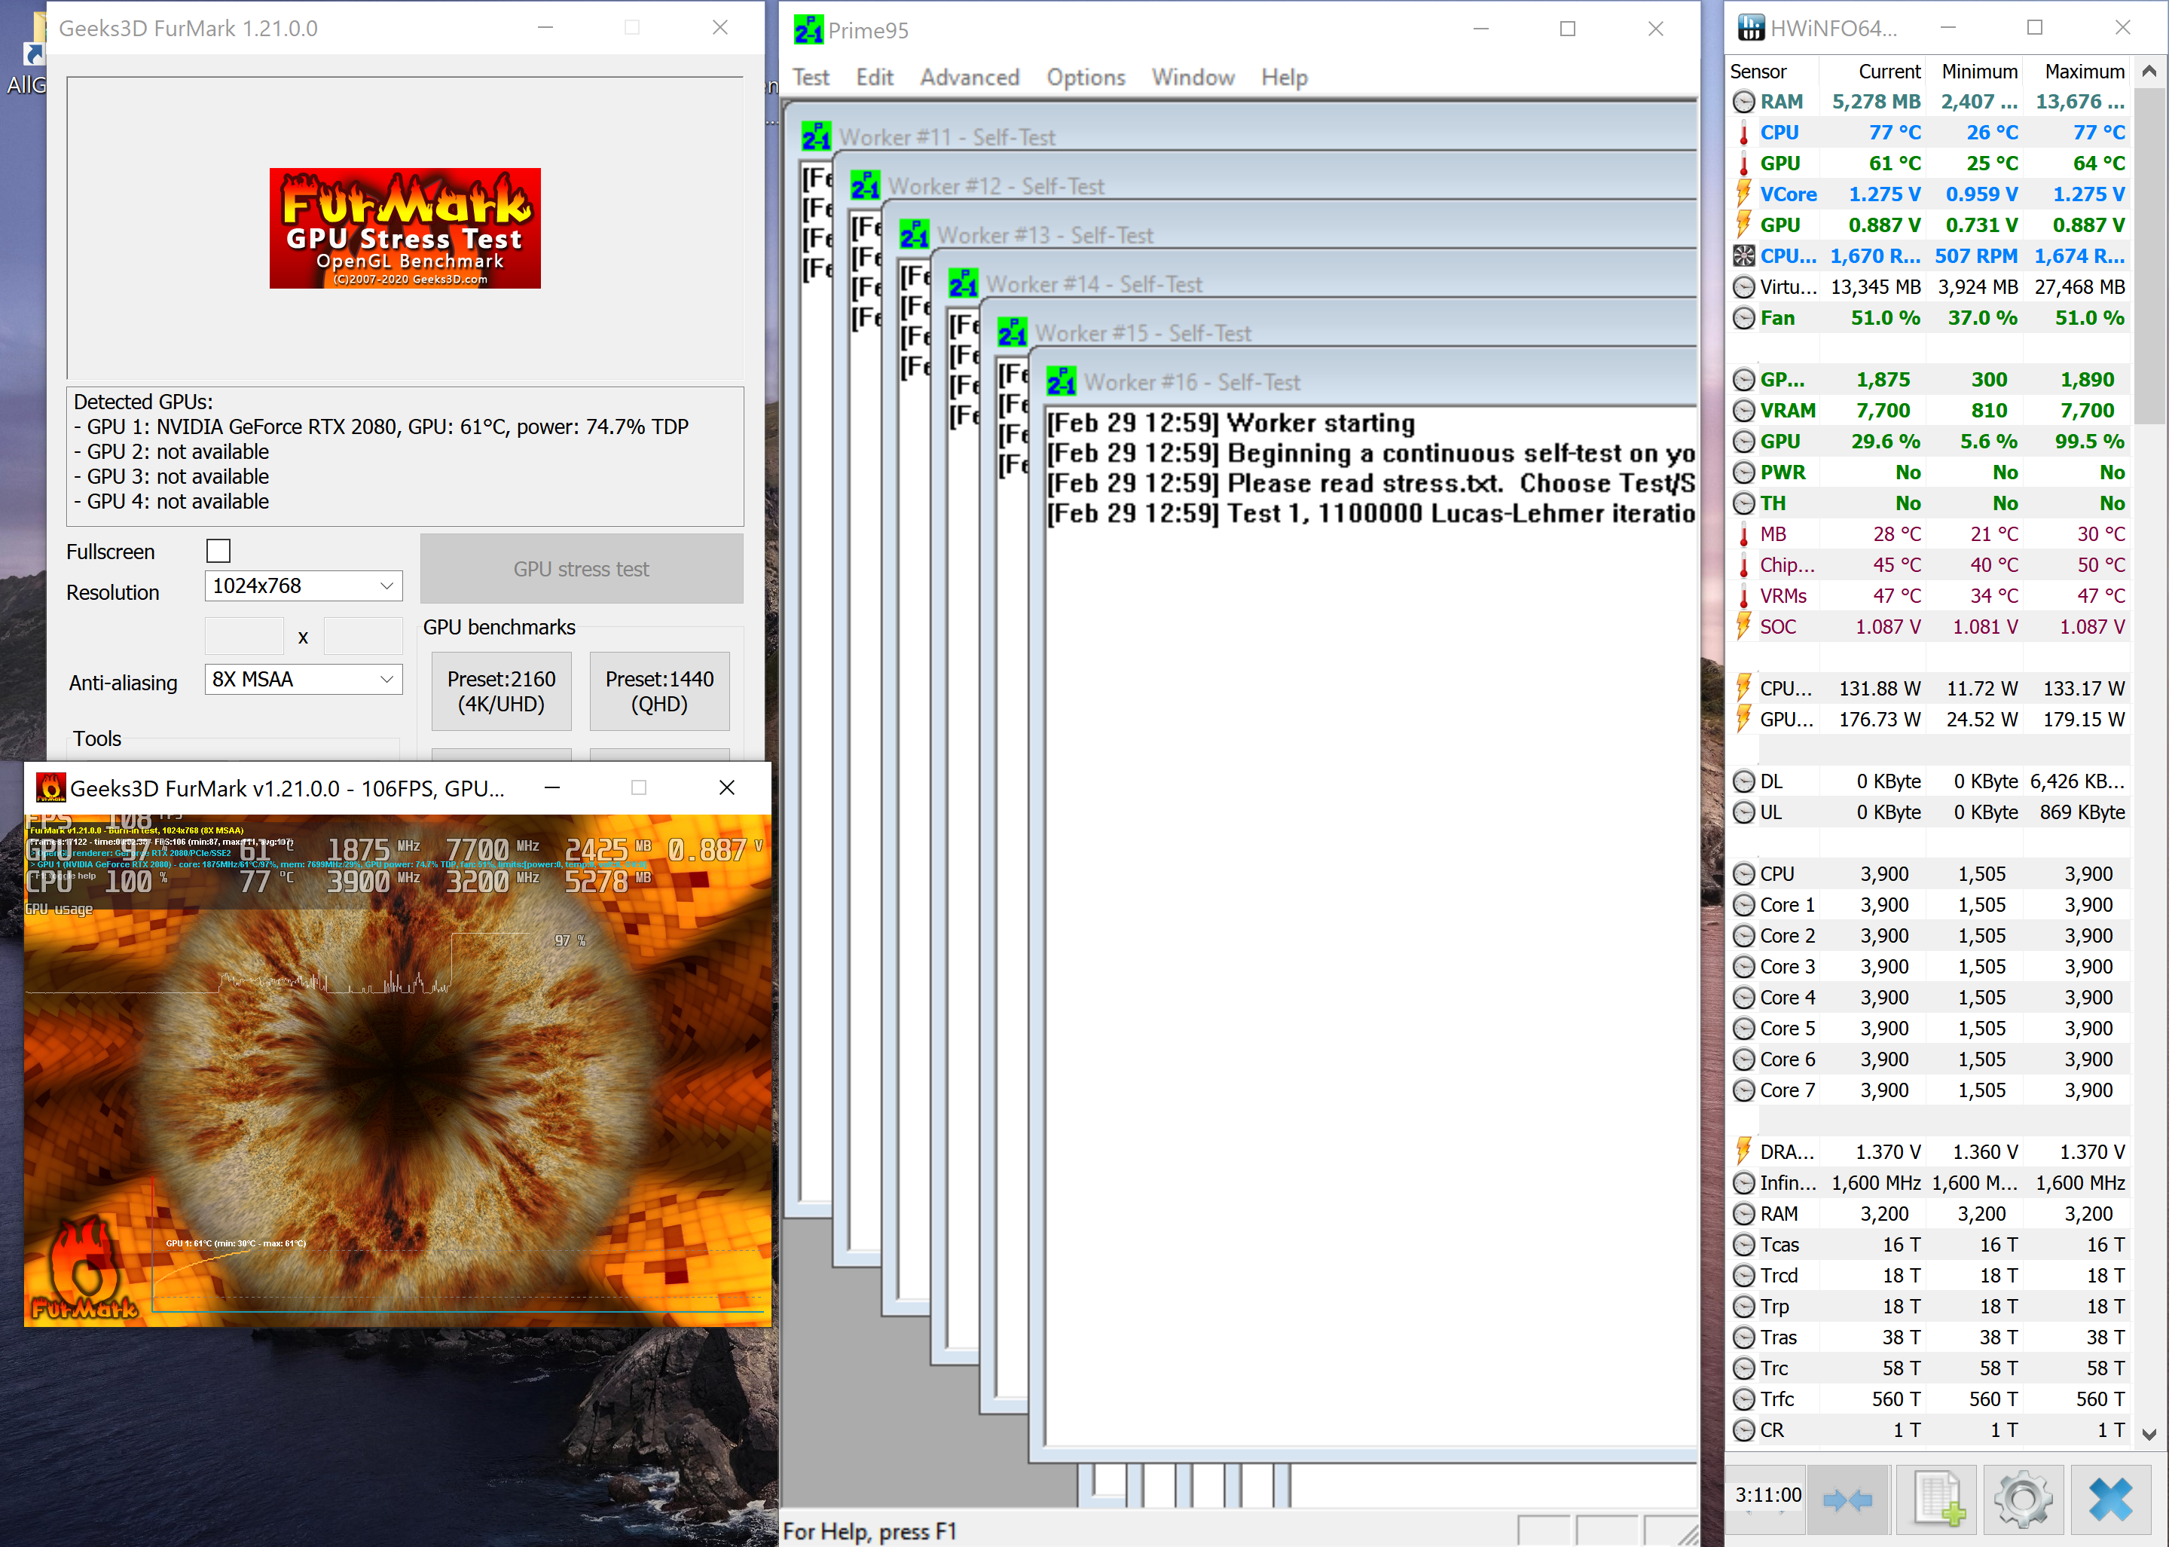Click the Worker #14 window icon
The image size is (2169, 1547).
click(964, 284)
